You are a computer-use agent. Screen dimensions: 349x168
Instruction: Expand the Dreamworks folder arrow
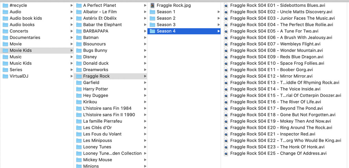(x=145, y=70)
